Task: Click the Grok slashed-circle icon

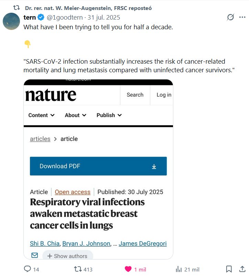Action: click(230, 17)
